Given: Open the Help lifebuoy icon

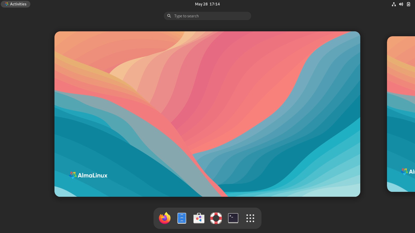Looking at the screenshot, I should coord(216,218).
